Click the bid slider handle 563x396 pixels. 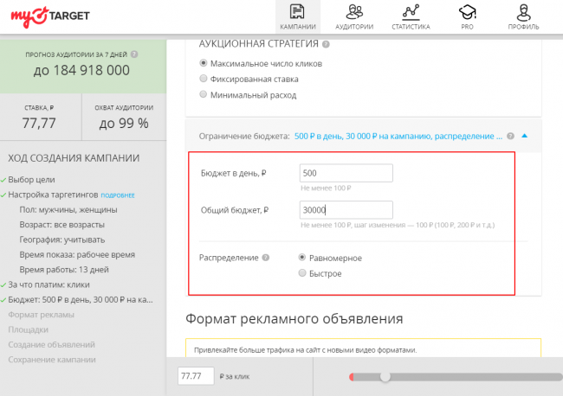[x=385, y=376]
